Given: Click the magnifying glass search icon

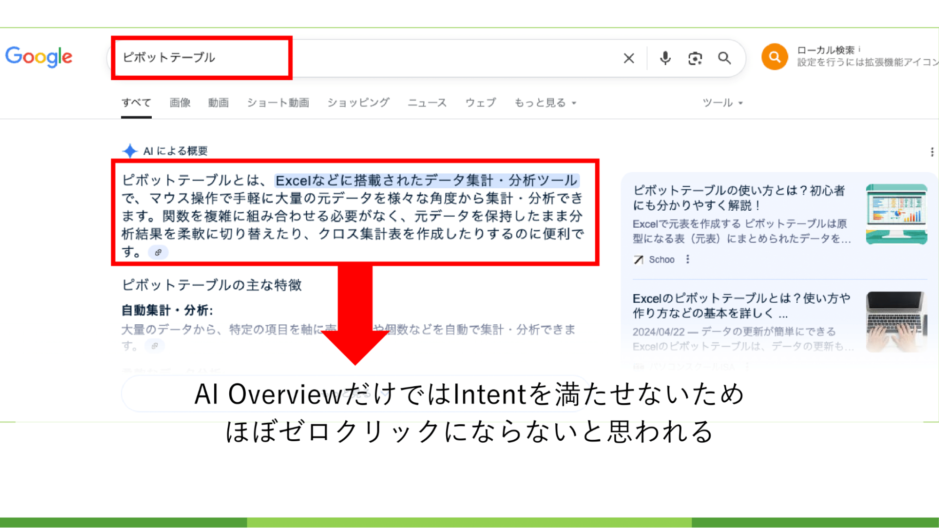Looking at the screenshot, I should pyautogui.click(x=724, y=58).
